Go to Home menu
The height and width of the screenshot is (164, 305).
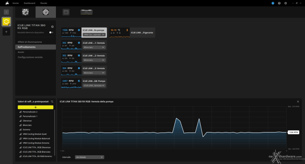point(16,3)
